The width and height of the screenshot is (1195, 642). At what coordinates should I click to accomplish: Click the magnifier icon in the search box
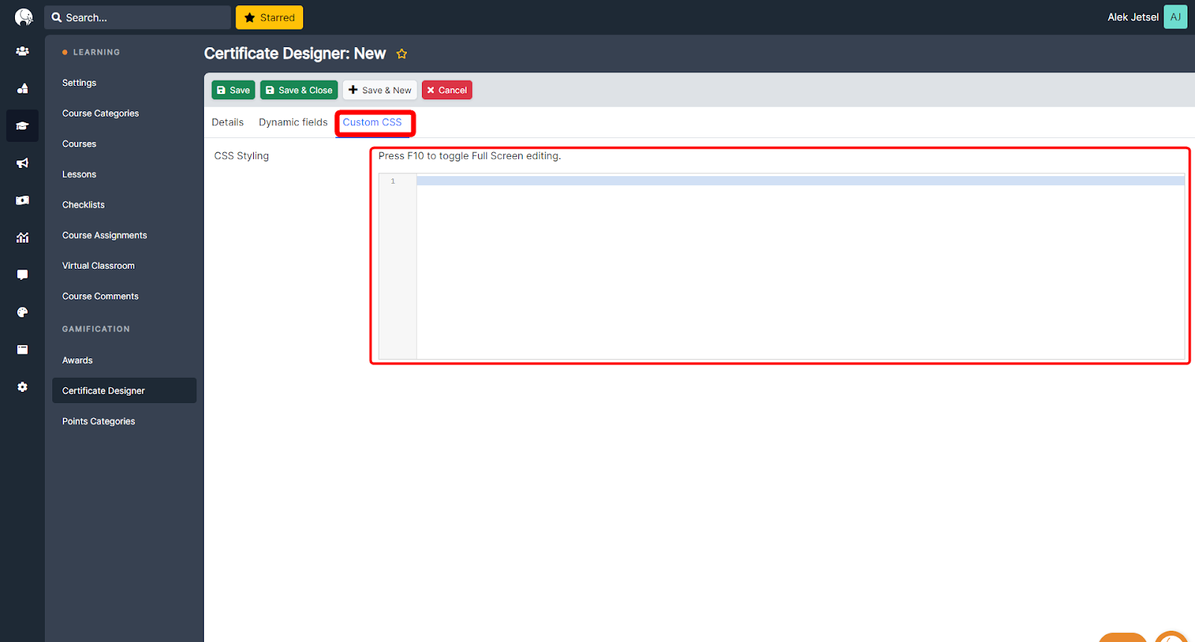pyautogui.click(x=57, y=17)
